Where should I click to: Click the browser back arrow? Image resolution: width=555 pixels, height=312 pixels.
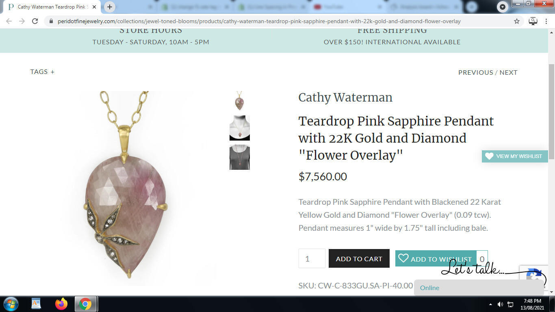[9, 21]
